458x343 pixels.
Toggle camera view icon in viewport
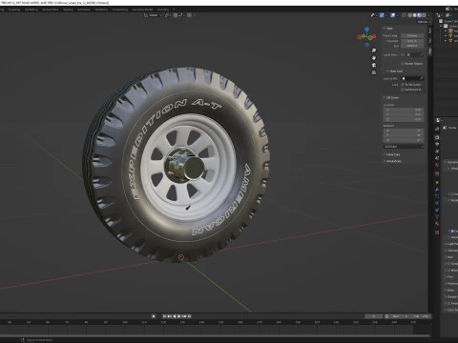[374, 65]
